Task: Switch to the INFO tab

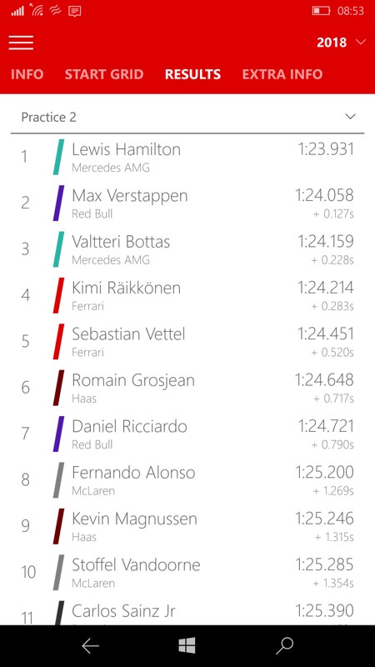Action: pos(27,74)
